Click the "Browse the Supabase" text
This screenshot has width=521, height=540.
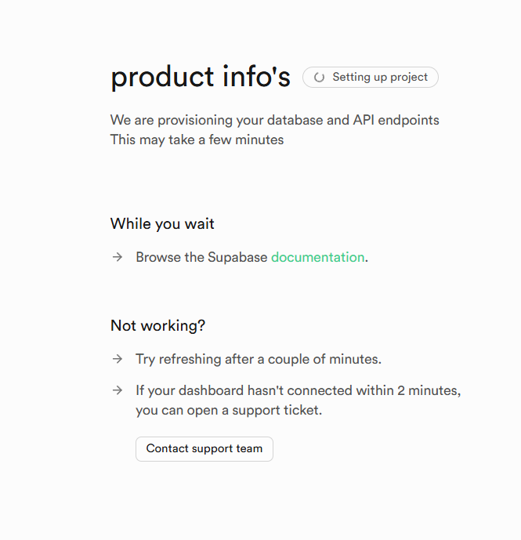(x=201, y=257)
